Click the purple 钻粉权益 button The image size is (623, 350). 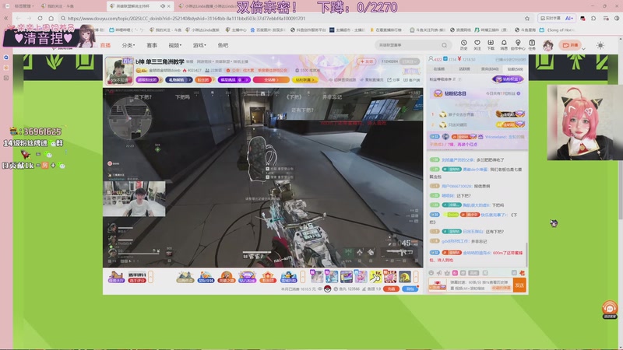(508, 79)
